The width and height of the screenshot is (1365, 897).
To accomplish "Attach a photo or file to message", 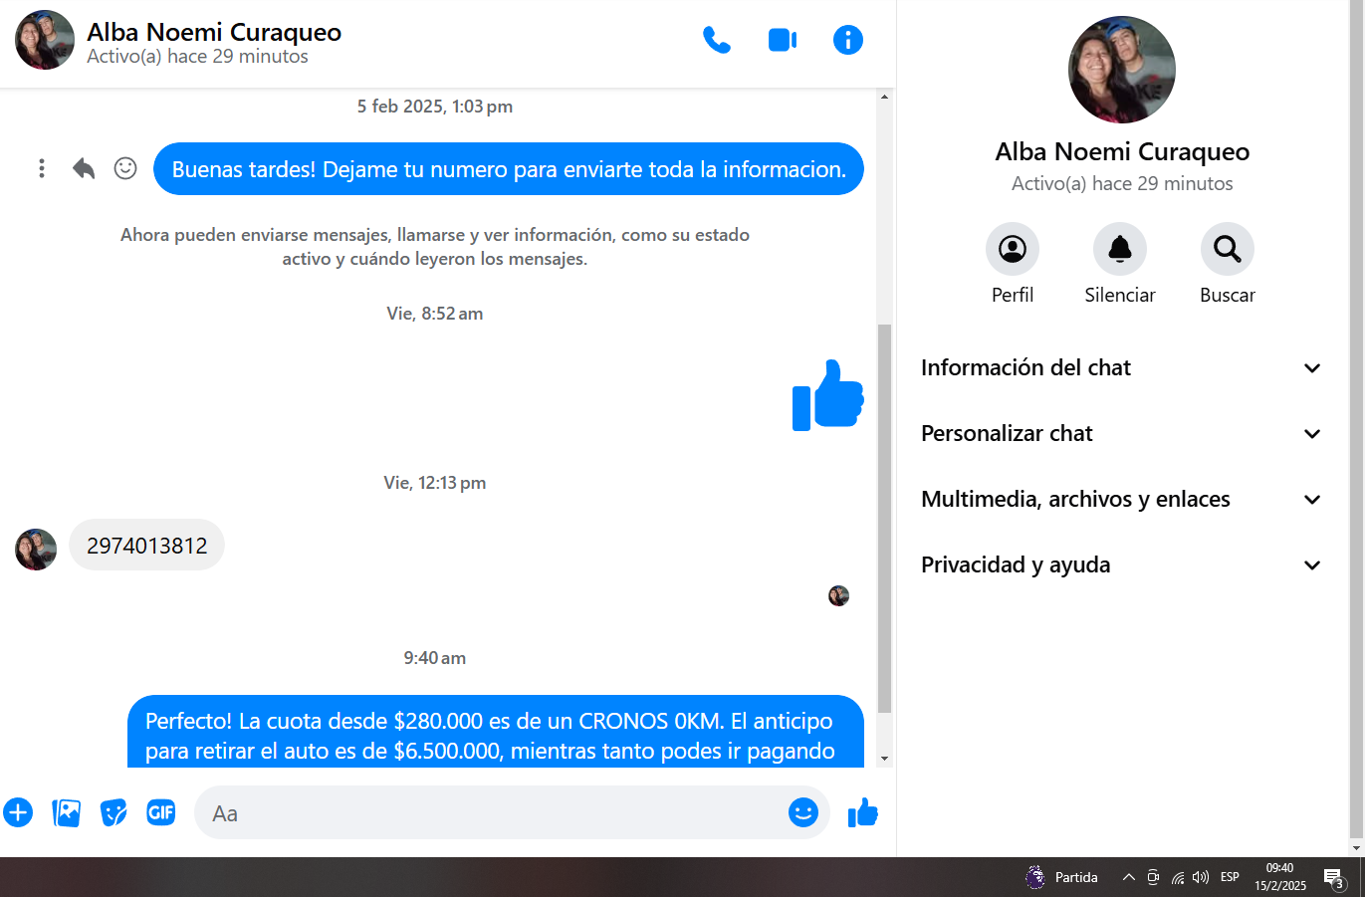I will pos(66,812).
